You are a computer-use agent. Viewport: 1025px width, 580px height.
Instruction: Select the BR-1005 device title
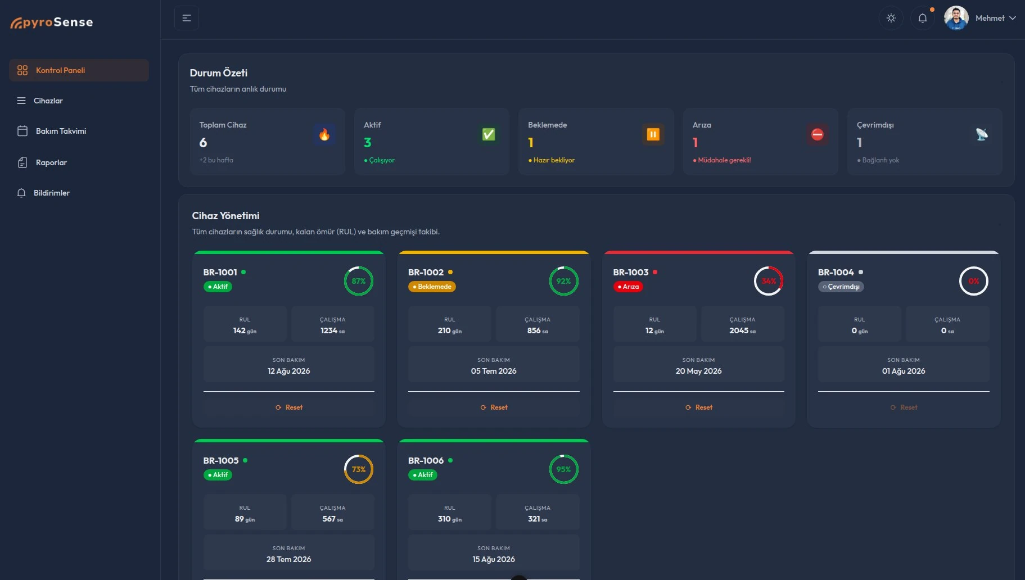pyautogui.click(x=221, y=460)
